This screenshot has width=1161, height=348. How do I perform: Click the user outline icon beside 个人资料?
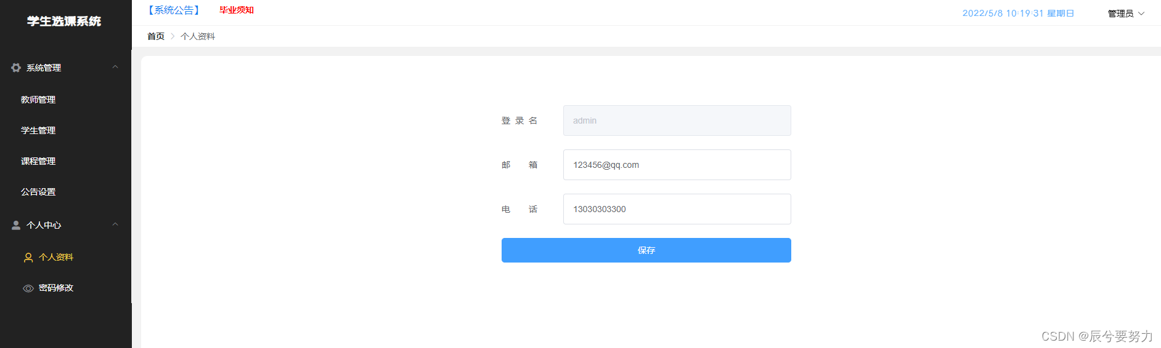(28, 258)
